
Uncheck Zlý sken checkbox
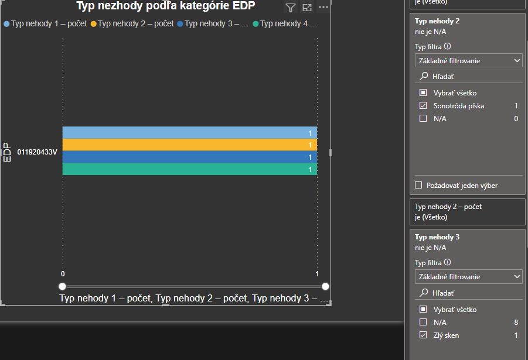[423, 335]
